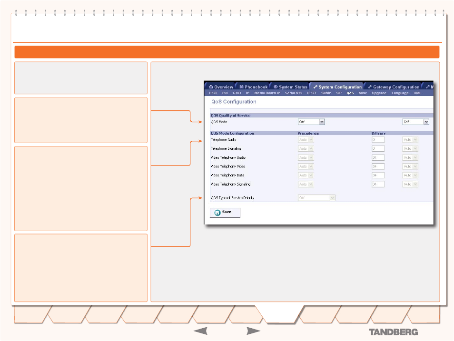Open the IP submenu item
Viewport: 454px width, 341px height.
coord(247,93)
